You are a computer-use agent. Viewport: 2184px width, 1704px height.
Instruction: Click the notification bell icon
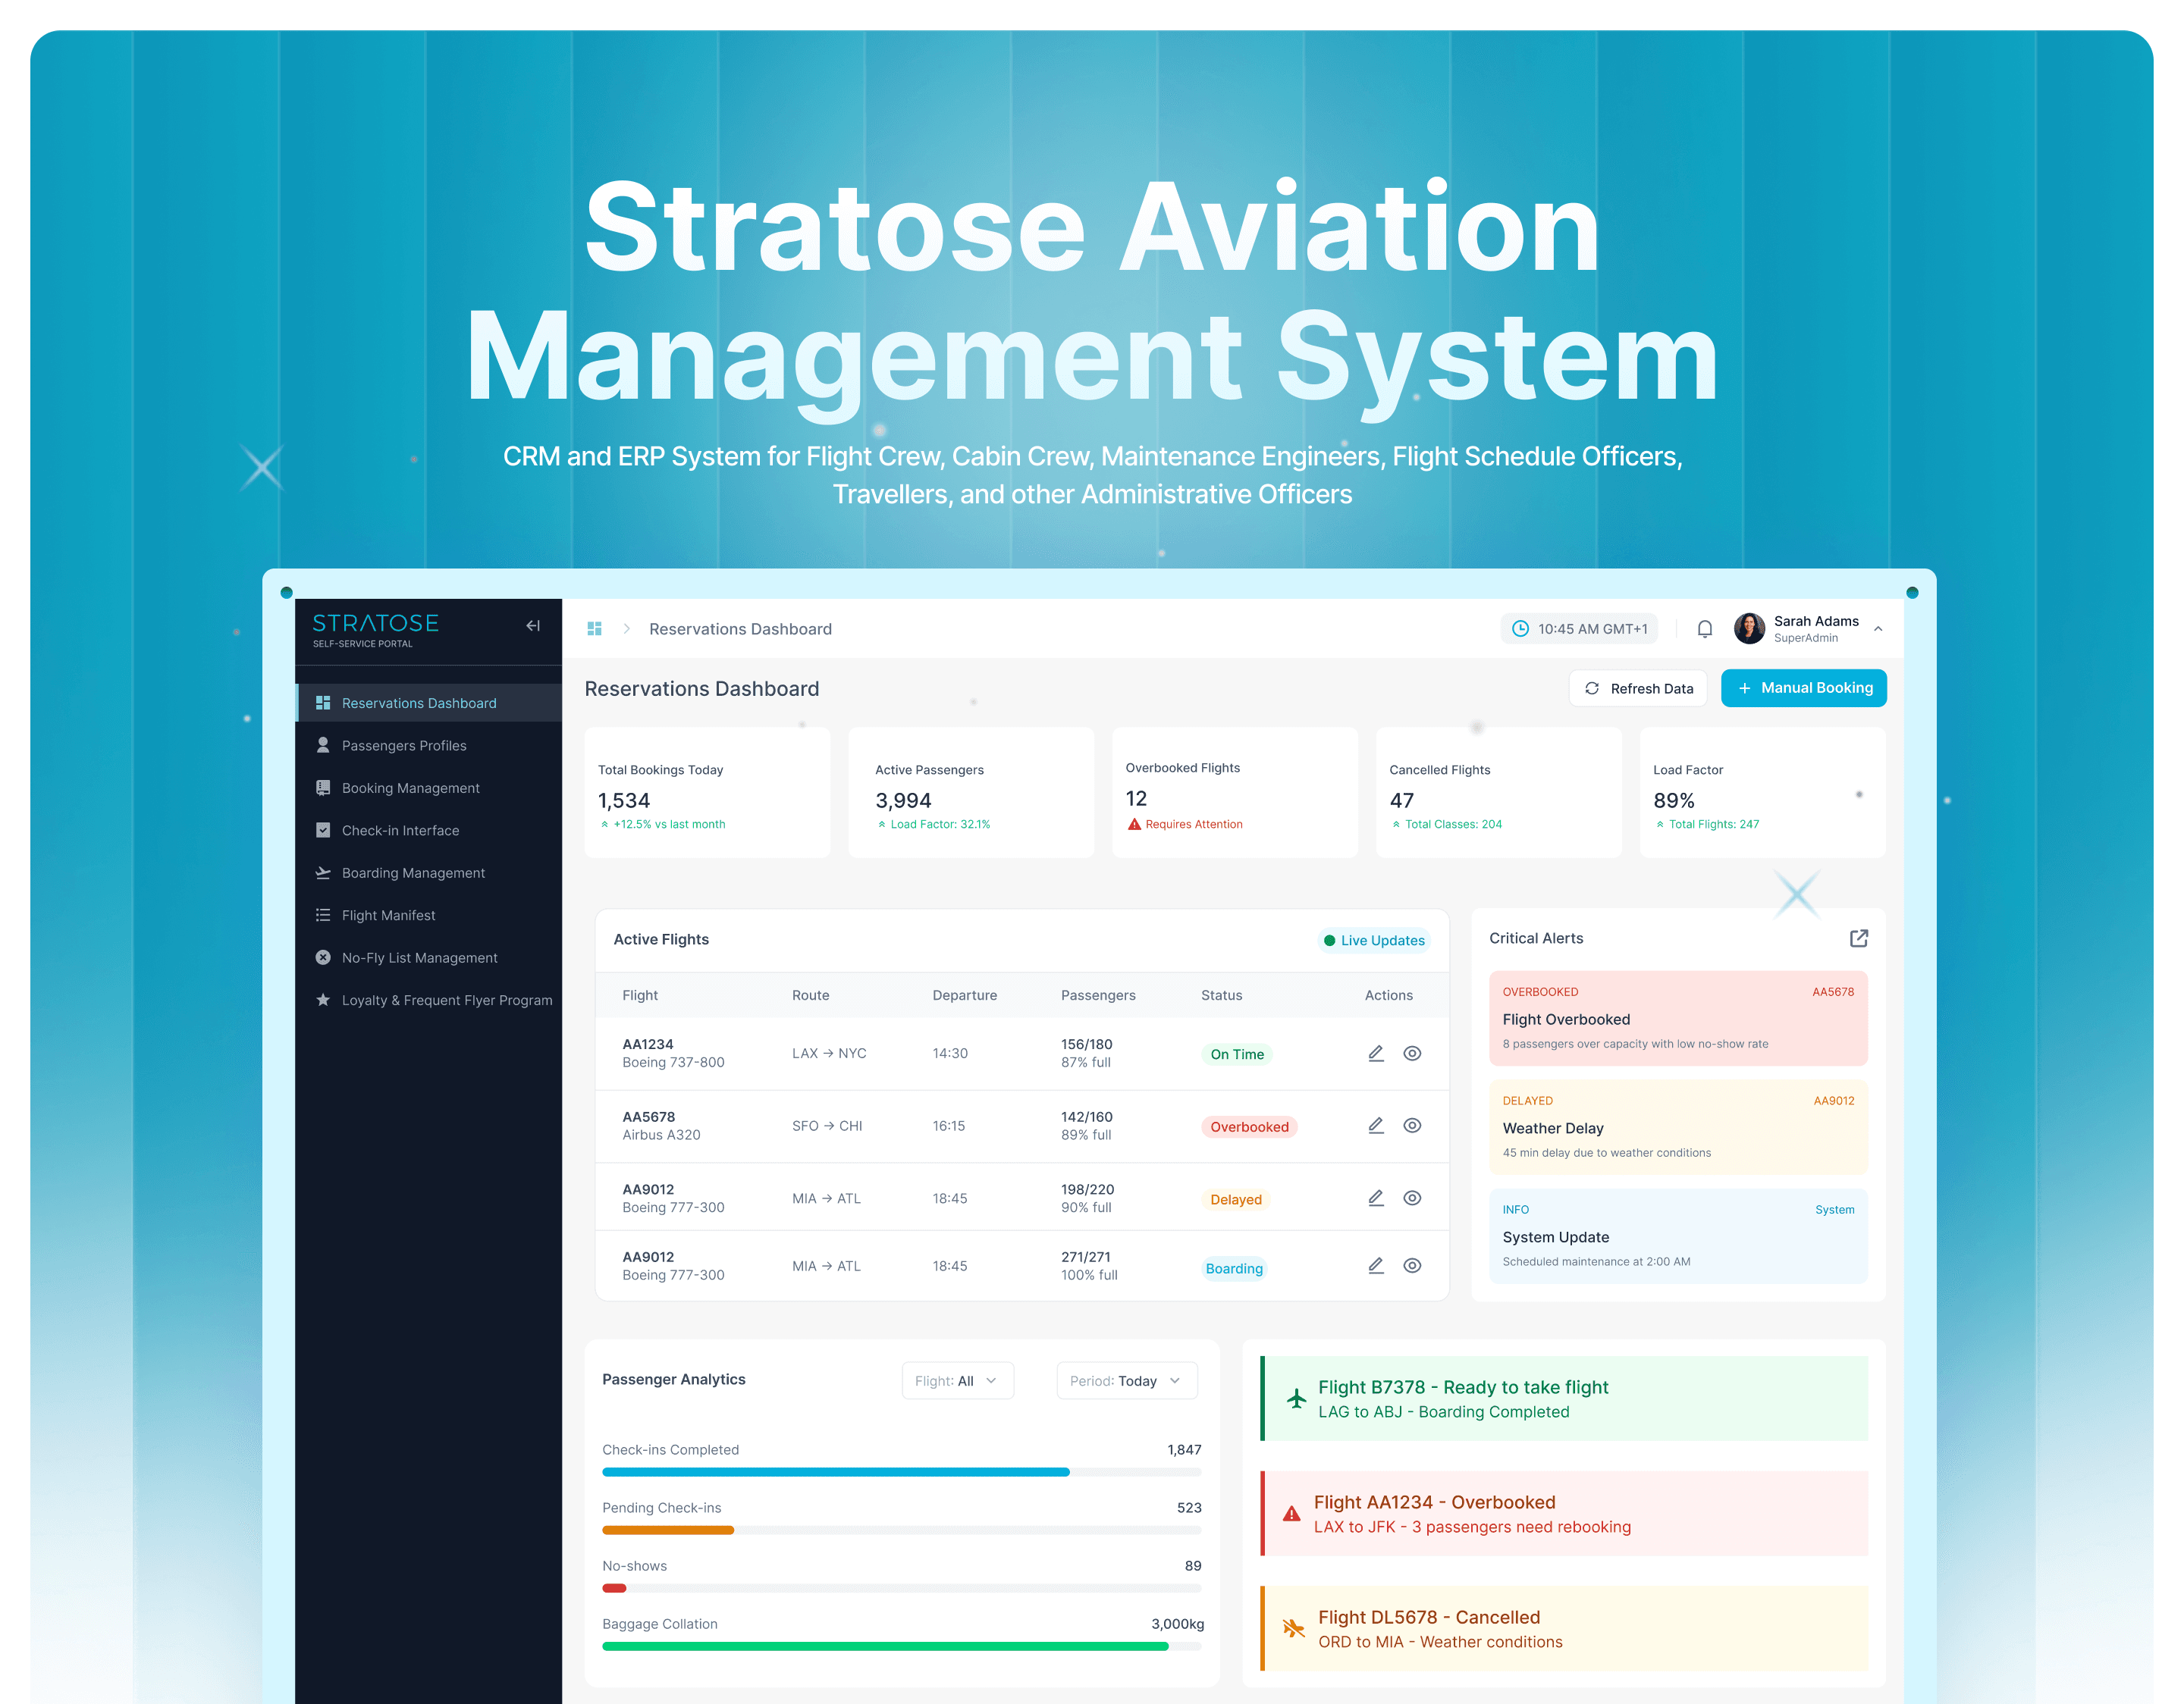tap(1704, 628)
